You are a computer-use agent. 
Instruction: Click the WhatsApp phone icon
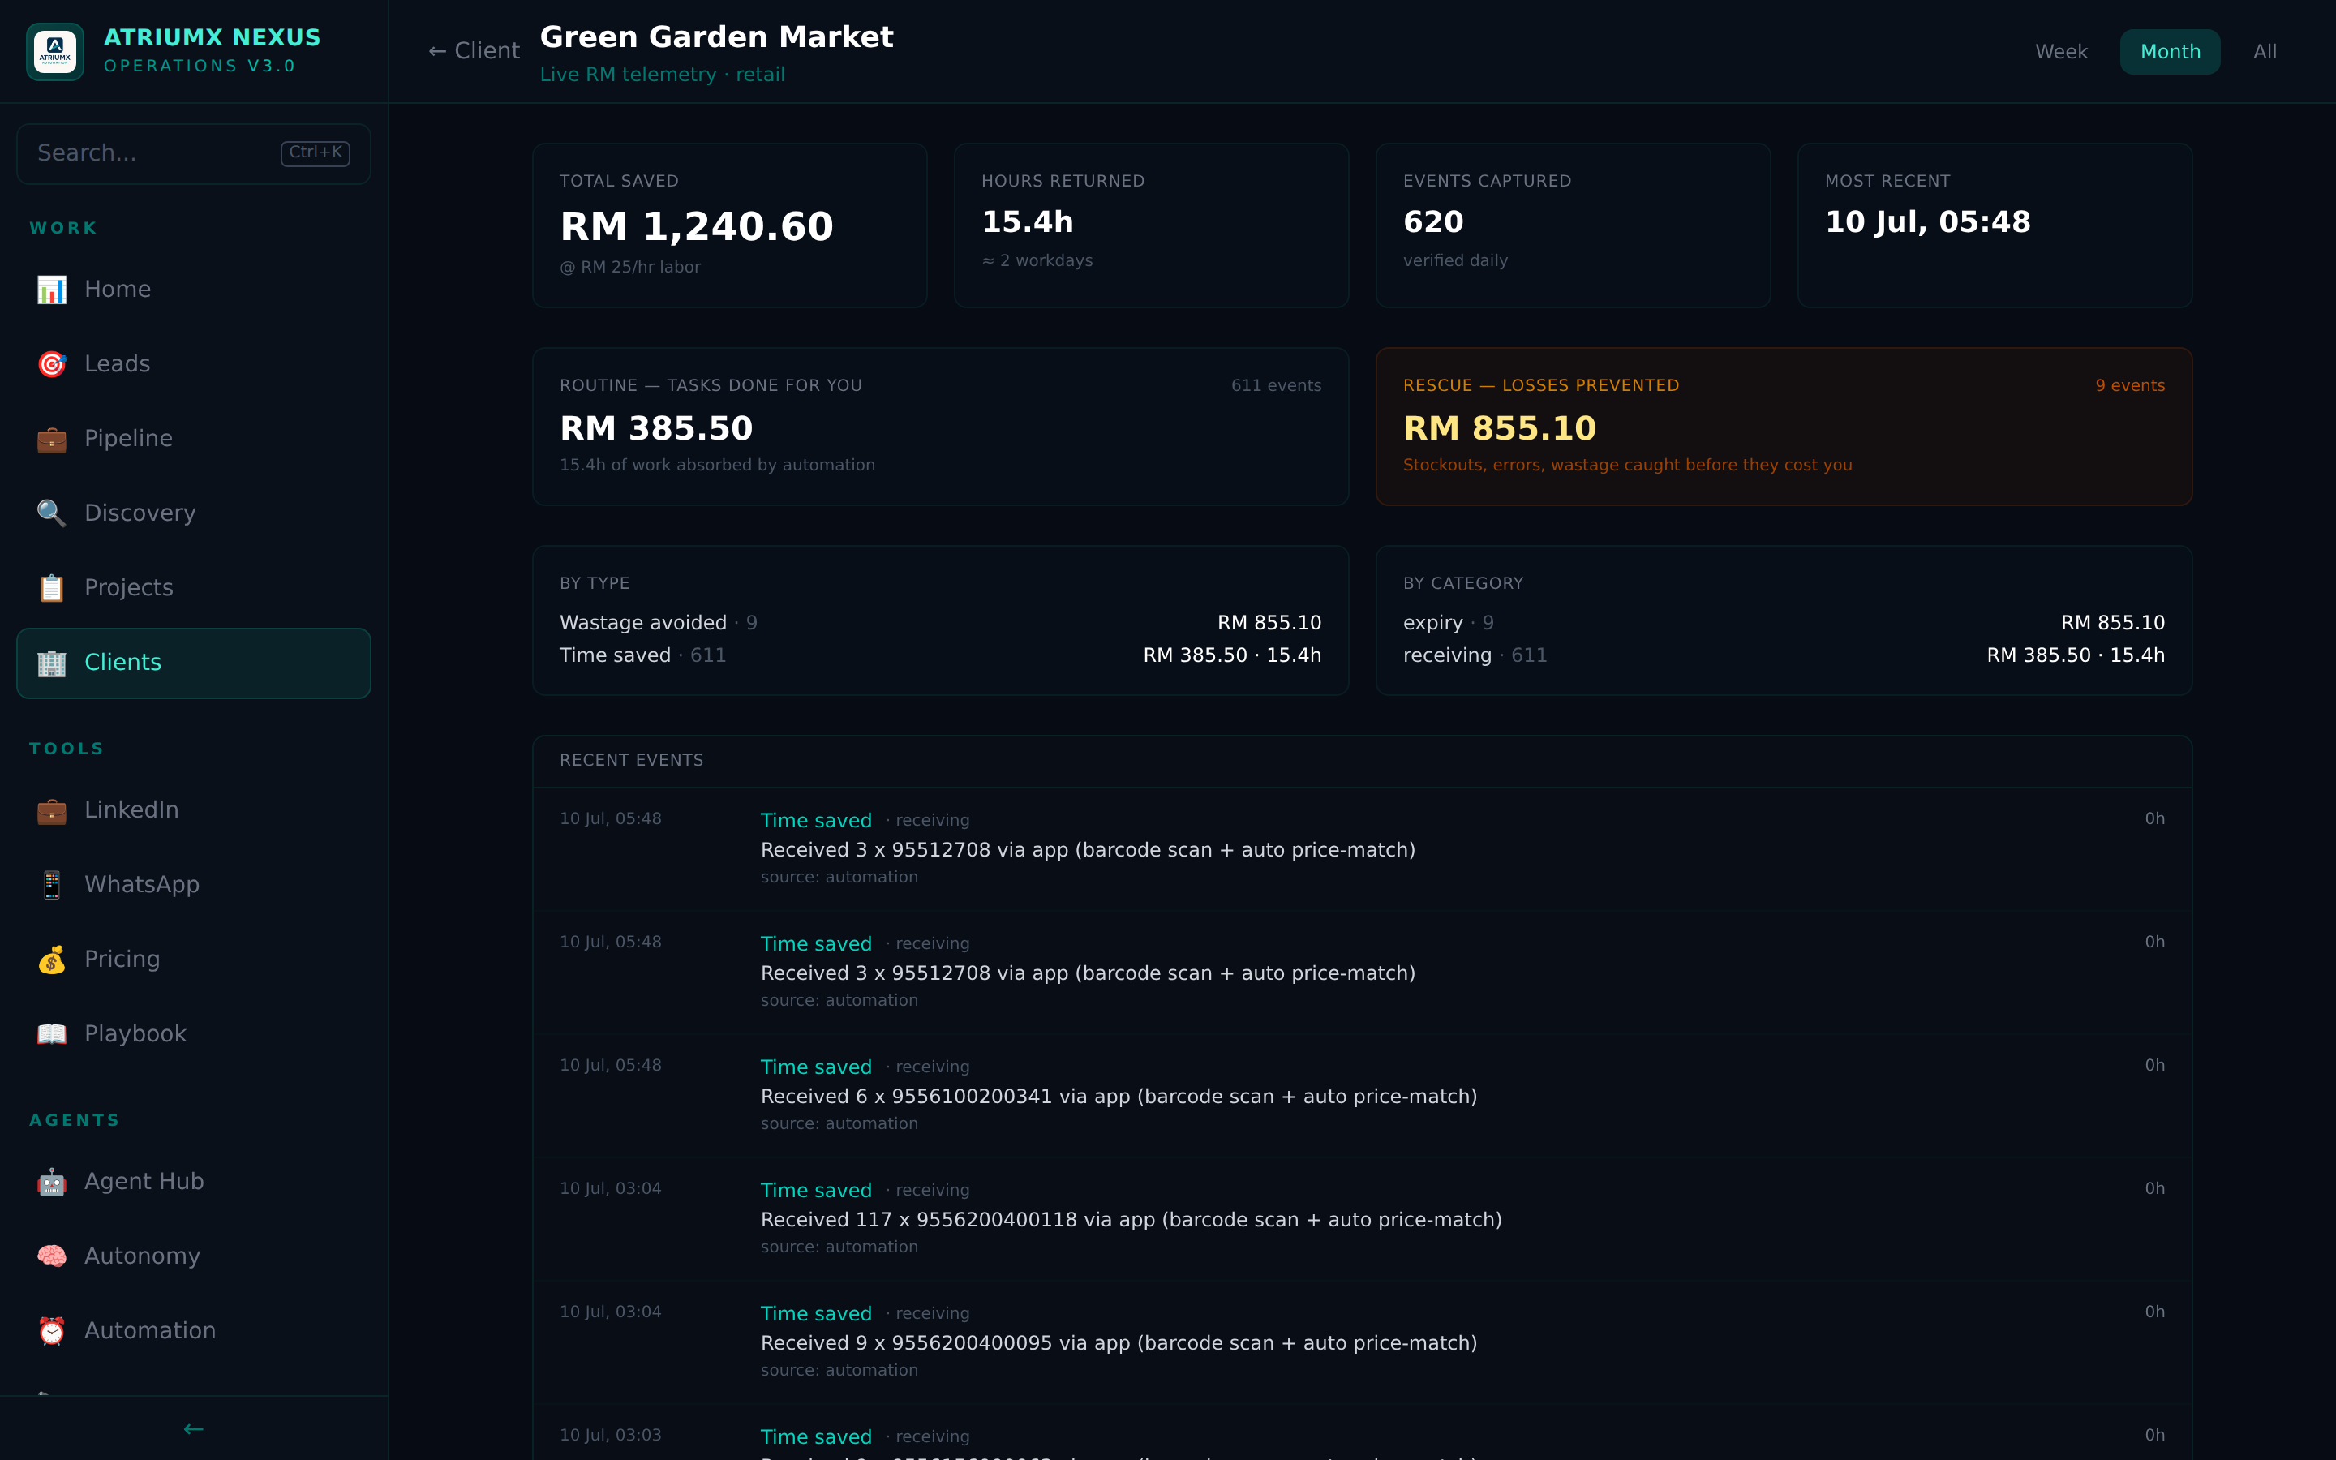[x=51, y=884]
